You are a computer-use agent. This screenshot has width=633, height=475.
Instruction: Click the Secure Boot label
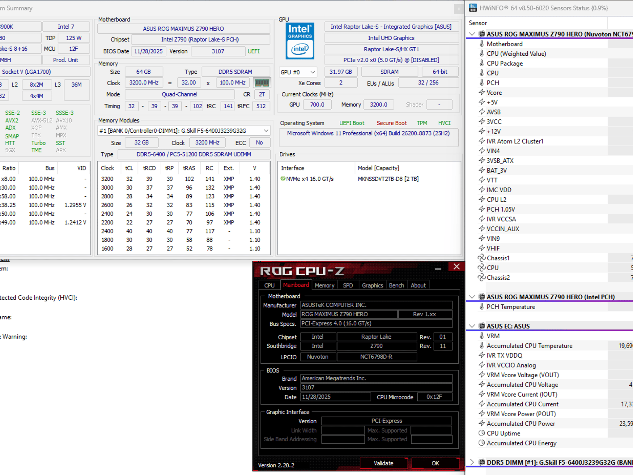tap(392, 123)
